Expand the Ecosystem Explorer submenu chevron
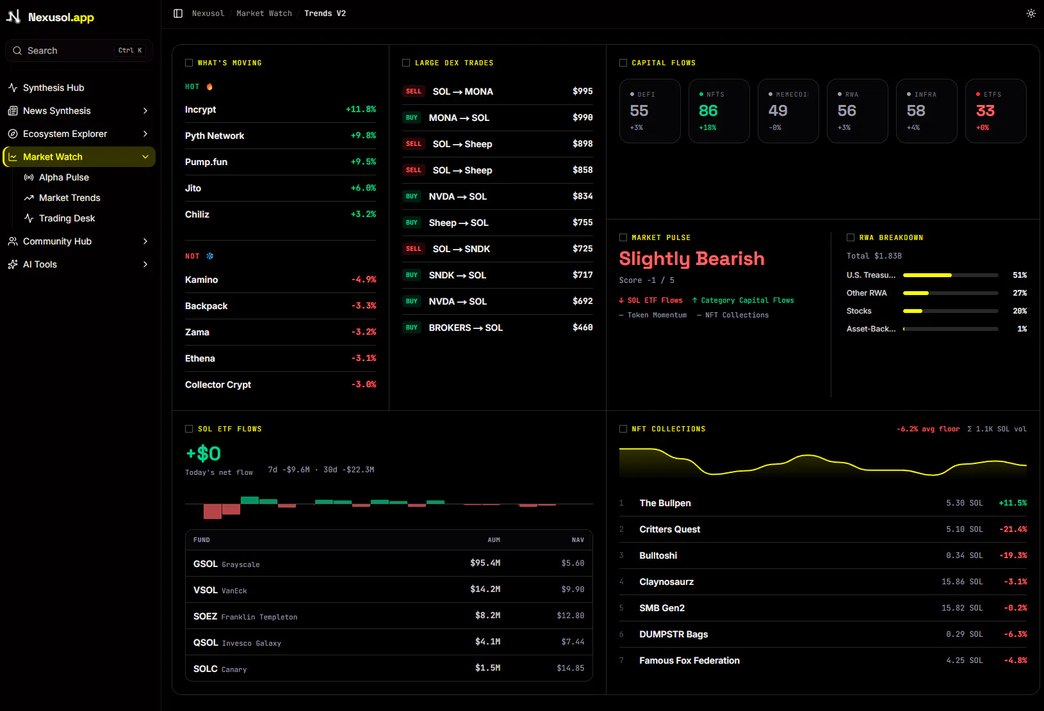The image size is (1044, 711). point(145,134)
